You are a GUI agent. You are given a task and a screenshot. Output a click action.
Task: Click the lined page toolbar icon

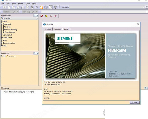coord(27,7)
